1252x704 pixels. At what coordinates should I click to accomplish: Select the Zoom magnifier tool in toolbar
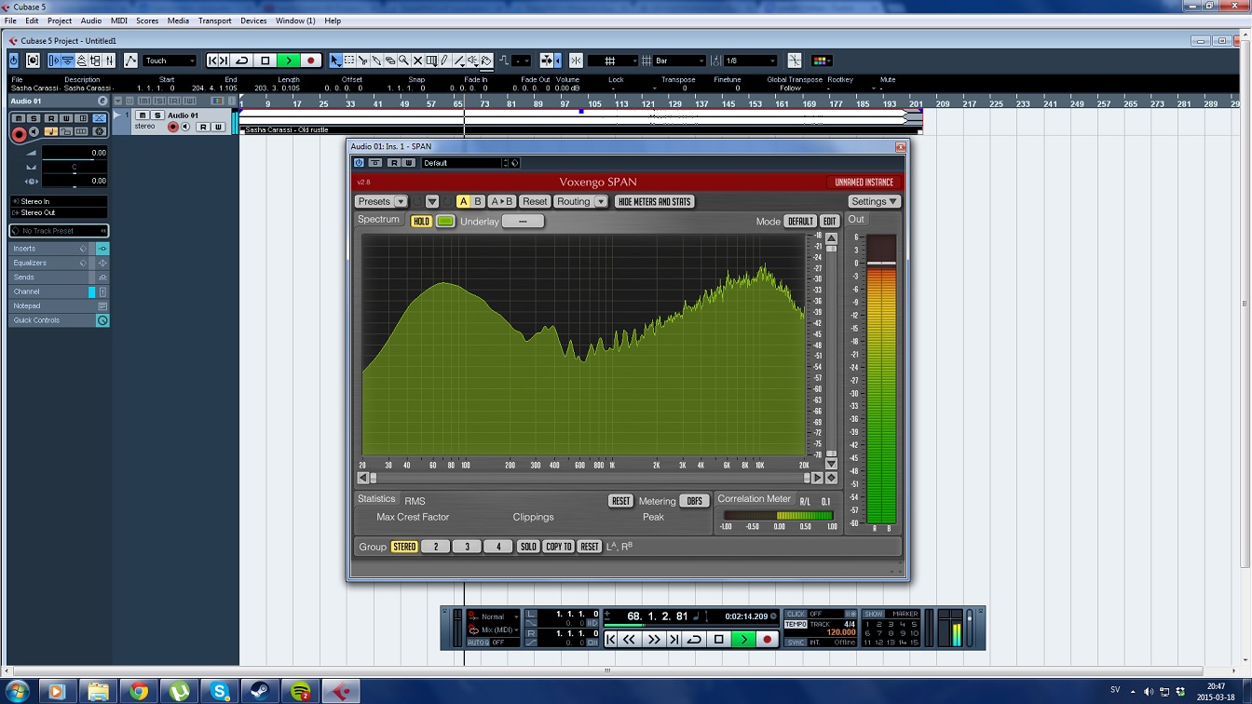(x=403, y=61)
